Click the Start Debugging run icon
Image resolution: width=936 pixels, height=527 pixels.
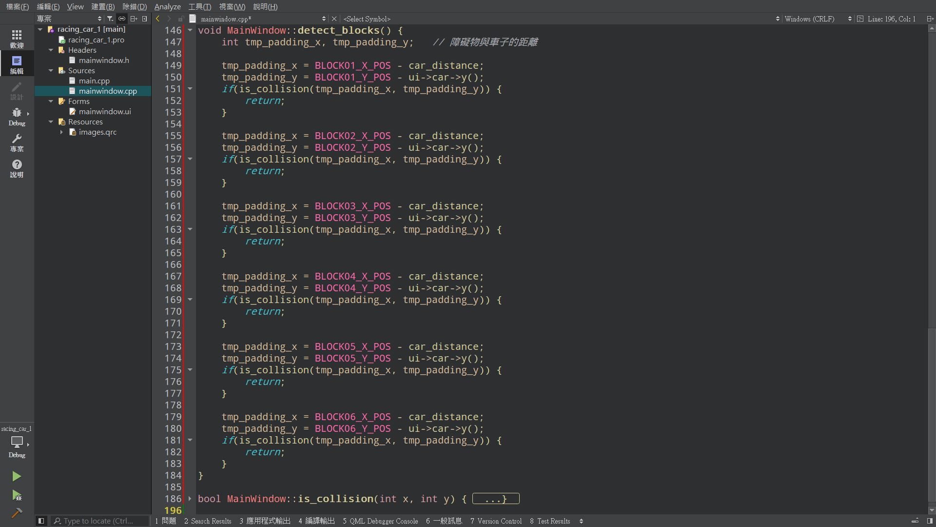pos(17,496)
